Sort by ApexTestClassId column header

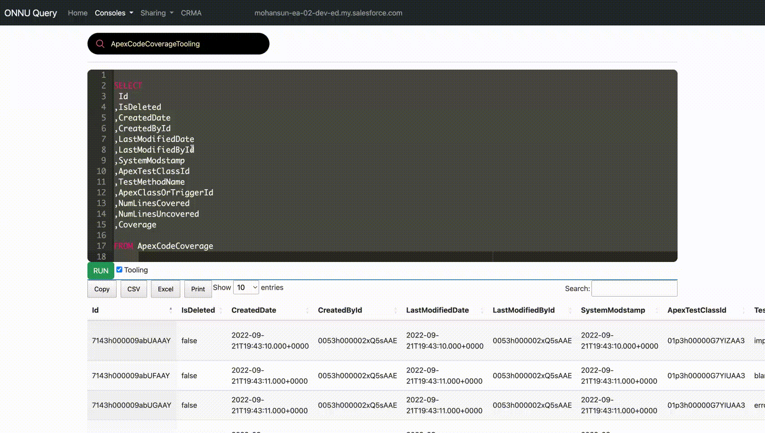tap(706, 310)
